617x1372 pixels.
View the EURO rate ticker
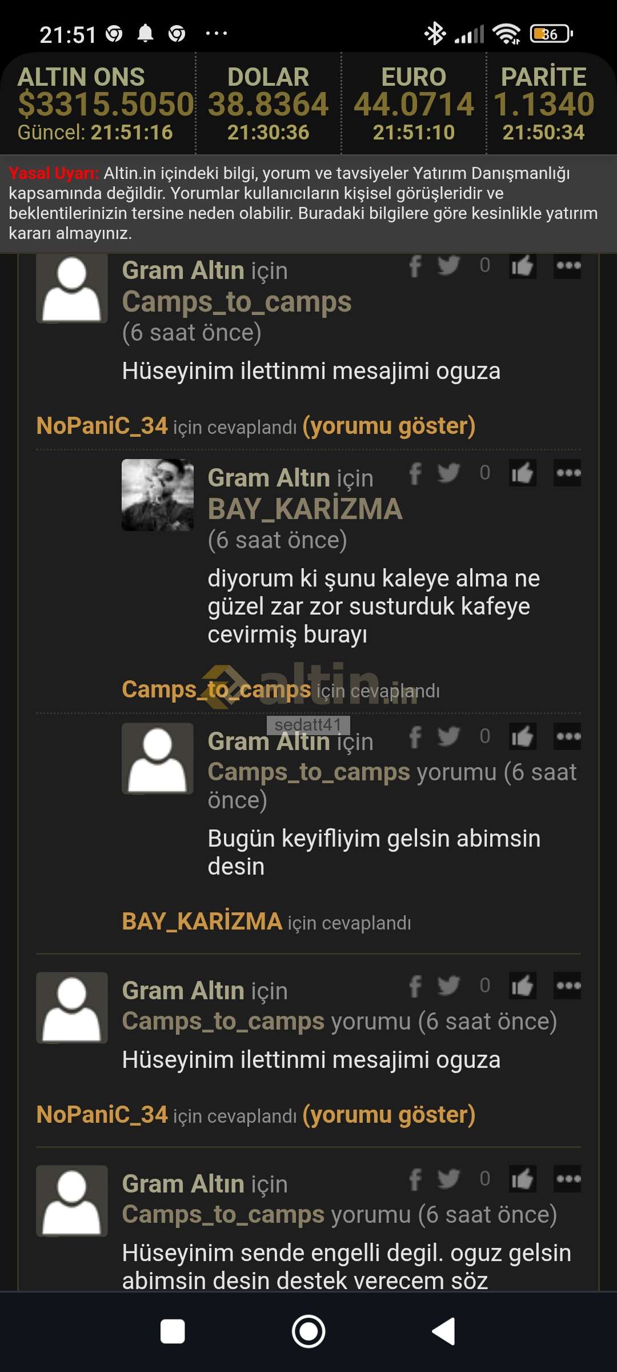pos(414,103)
